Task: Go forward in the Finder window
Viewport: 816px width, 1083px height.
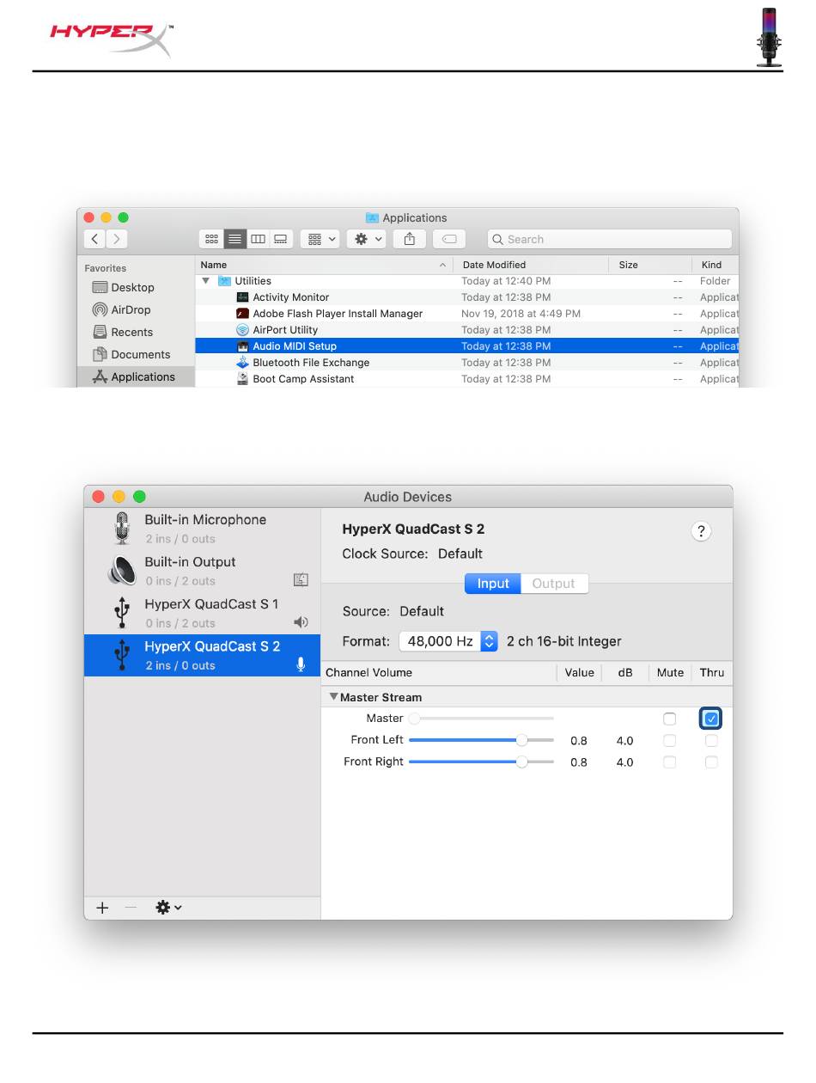Action: 117,240
